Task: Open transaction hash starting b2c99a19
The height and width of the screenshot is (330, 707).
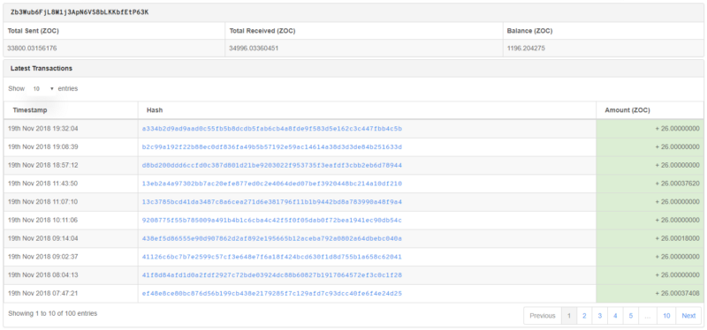Action: point(272,147)
